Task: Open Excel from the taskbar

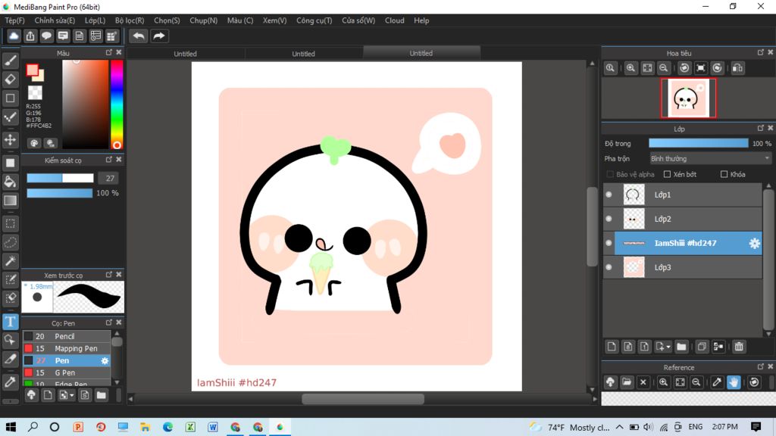Action: (190, 427)
